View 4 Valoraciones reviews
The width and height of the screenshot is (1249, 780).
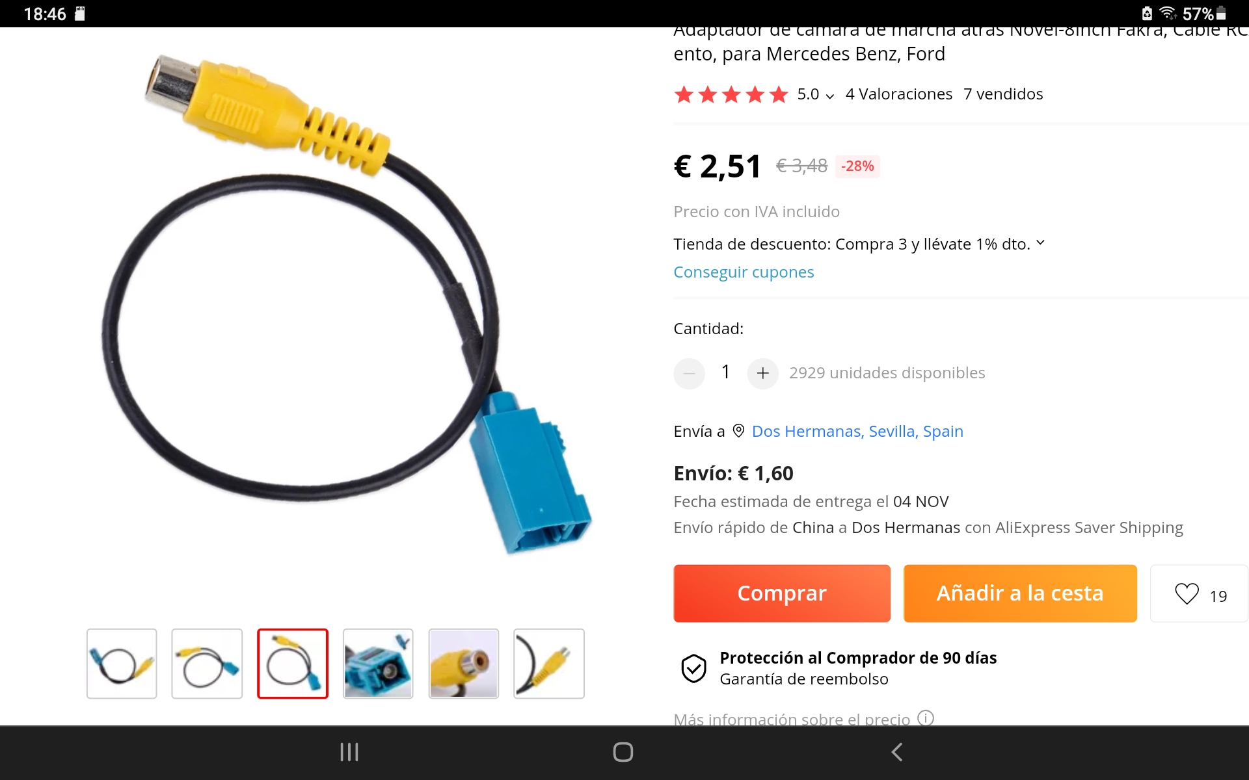[899, 94]
